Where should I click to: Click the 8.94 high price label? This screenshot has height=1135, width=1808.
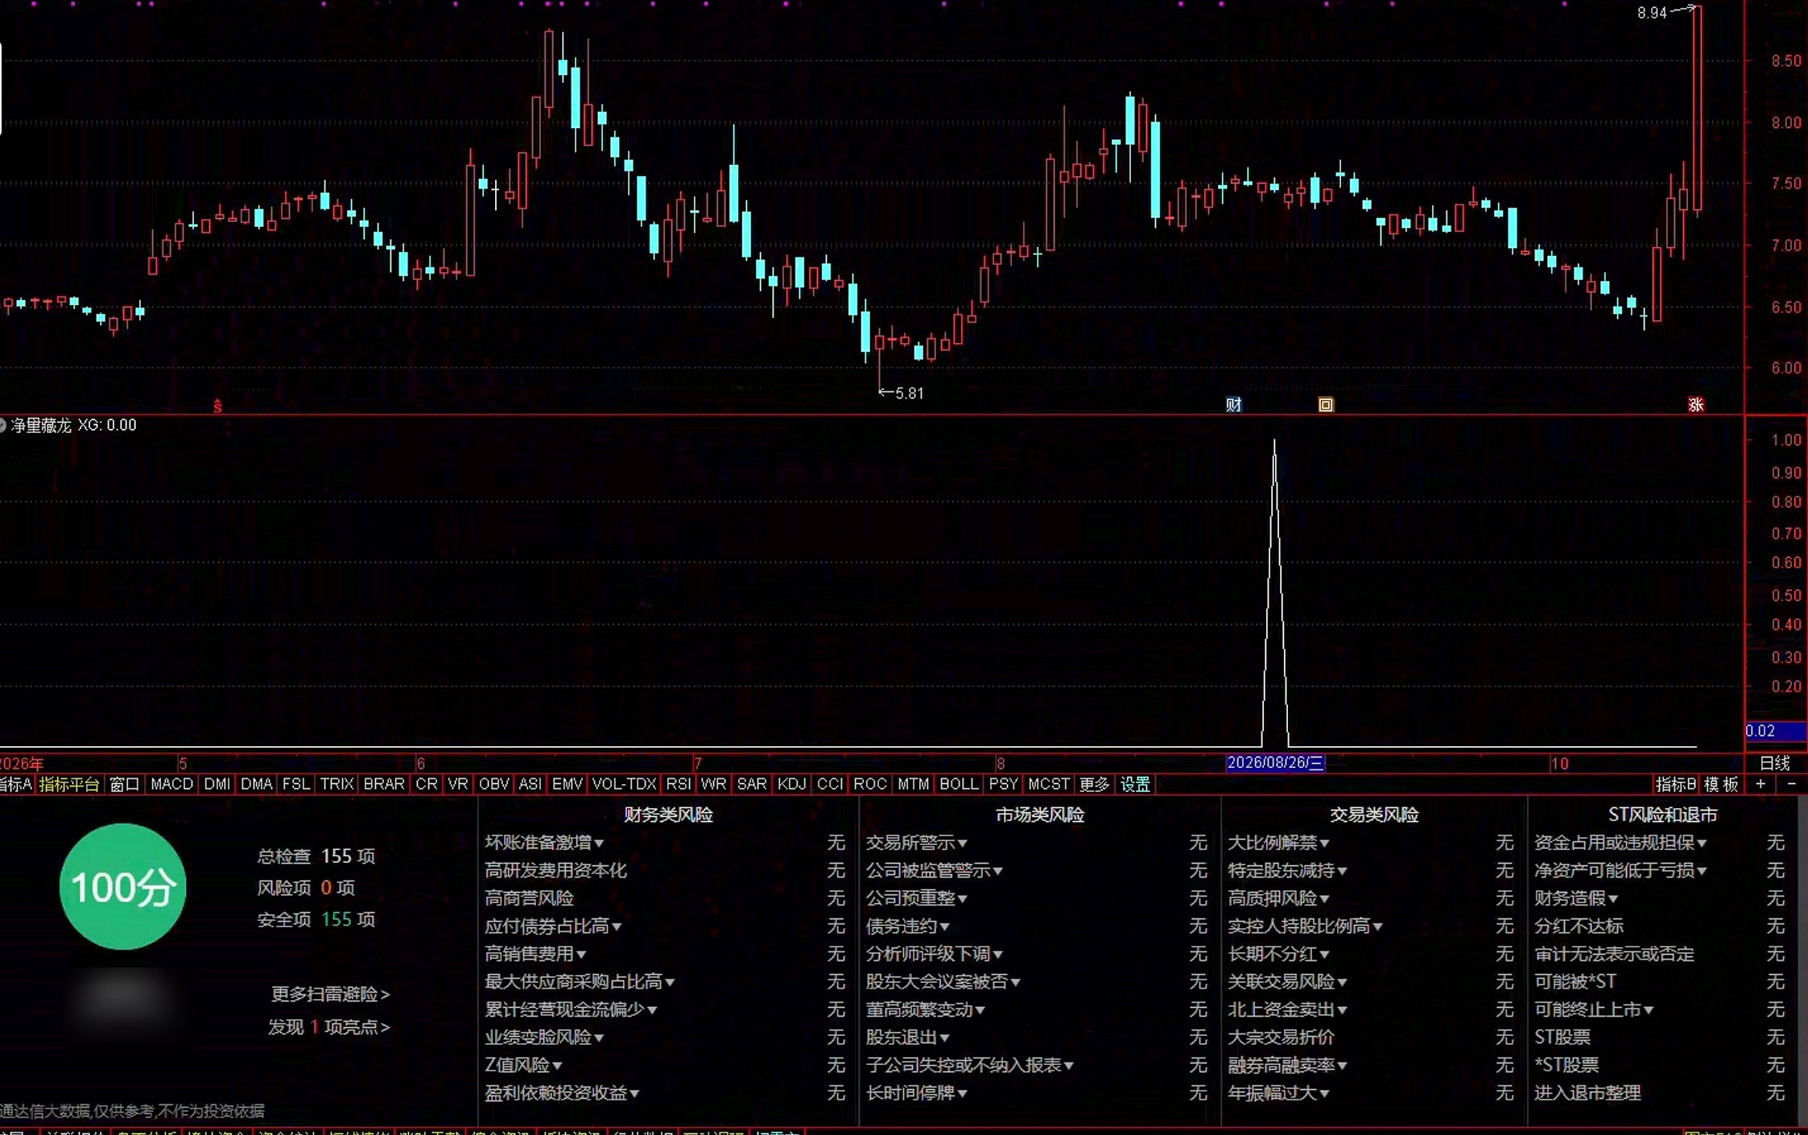point(1652,13)
